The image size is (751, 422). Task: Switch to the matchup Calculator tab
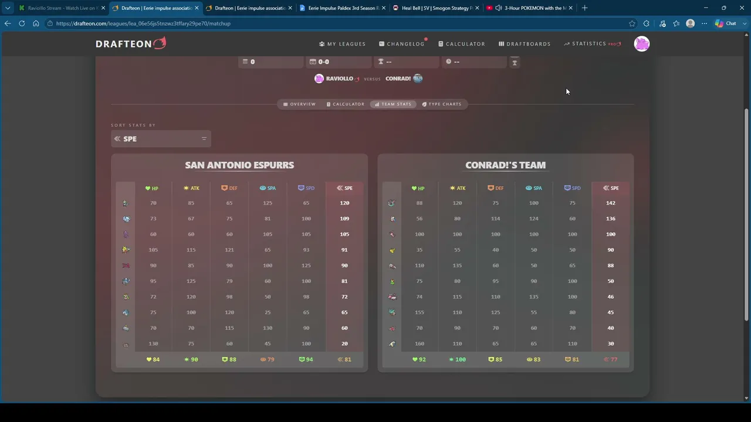pyautogui.click(x=346, y=104)
